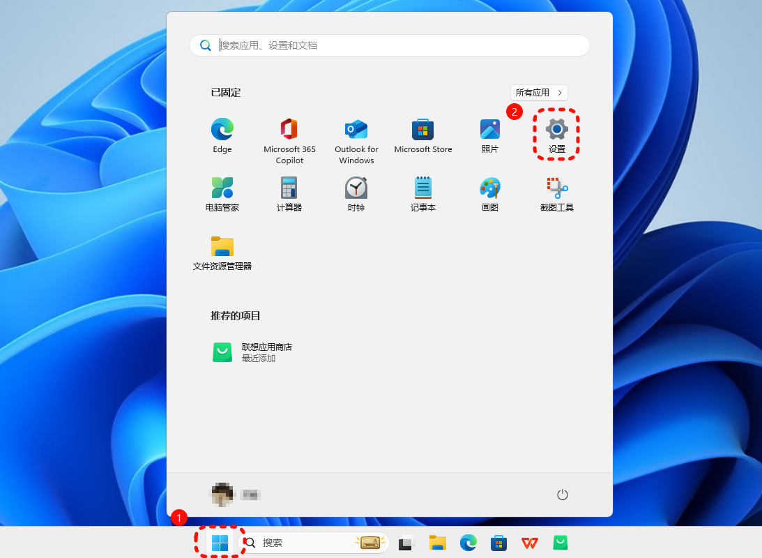Click the search input field at the top
This screenshot has height=558, width=762.
389,45
